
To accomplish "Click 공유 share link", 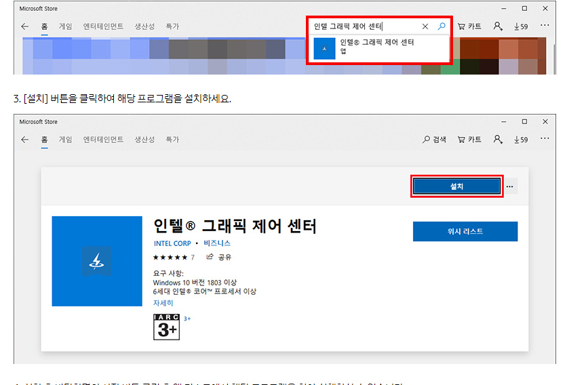I will [219, 257].
